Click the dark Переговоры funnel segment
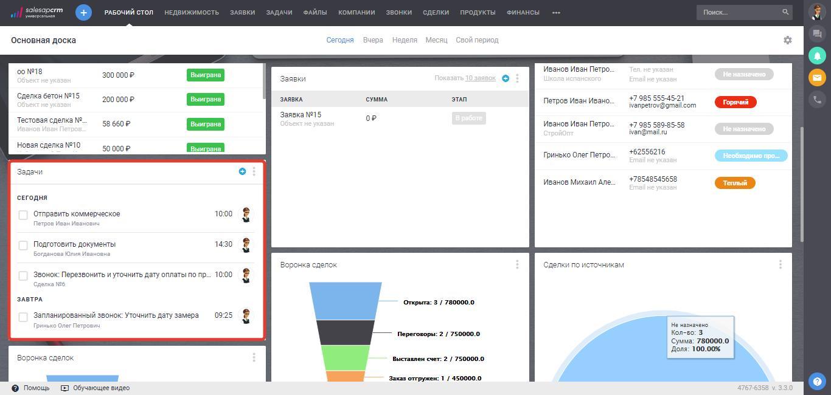 [346, 332]
